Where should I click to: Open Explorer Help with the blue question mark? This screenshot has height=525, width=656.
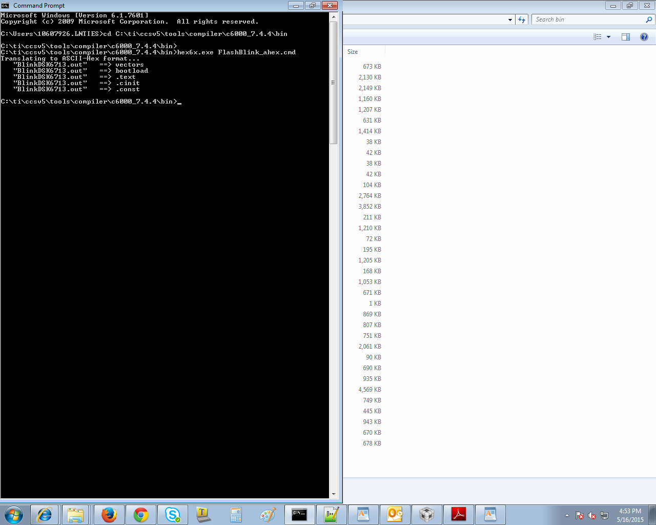coord(644,37)
